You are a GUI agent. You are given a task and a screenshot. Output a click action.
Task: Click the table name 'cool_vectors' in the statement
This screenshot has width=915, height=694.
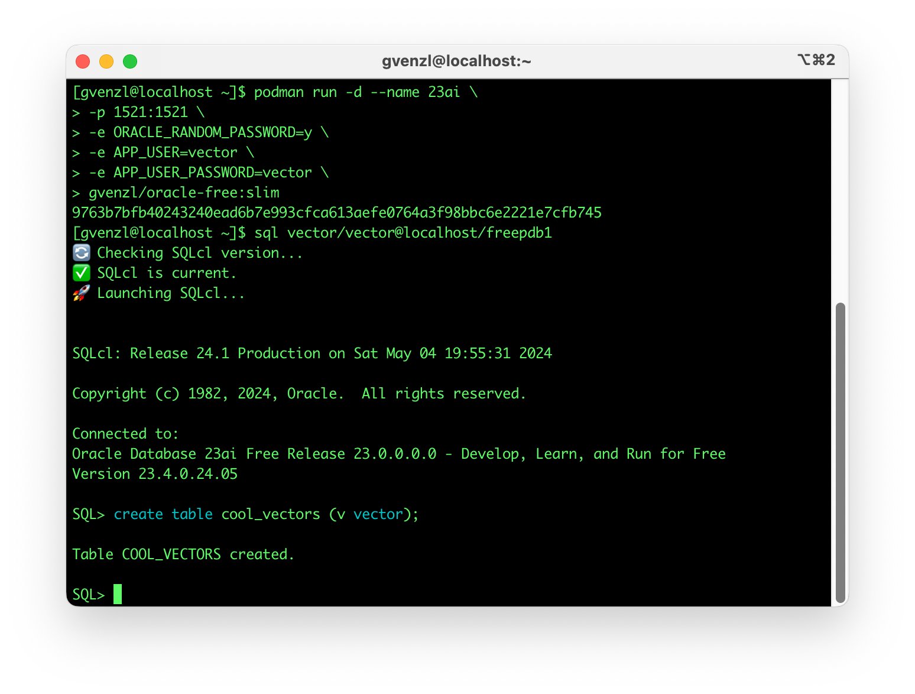click(x=271, y=514)
